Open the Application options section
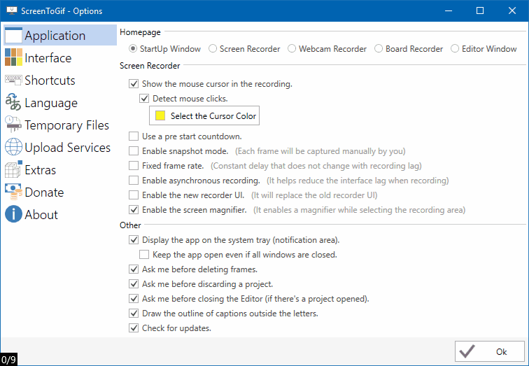529x366 pixels. (60, 35)
